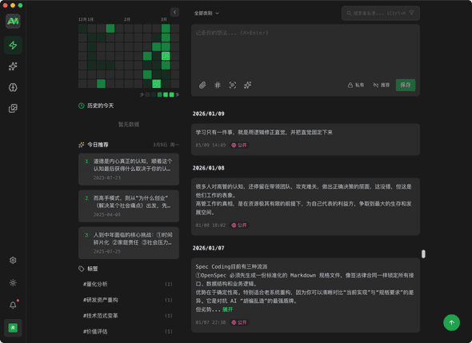Insert a tag with the hash icon
This screenshot has height=343, width=472.
click(x=218, y=85)
